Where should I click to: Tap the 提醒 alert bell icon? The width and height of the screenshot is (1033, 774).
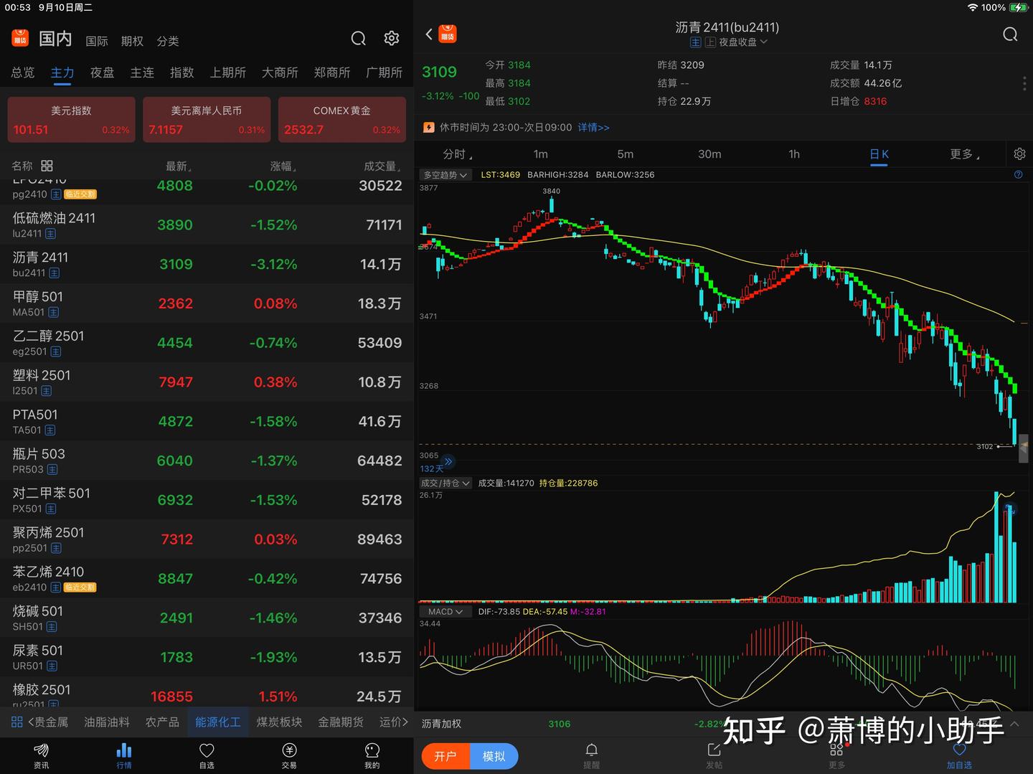[591, 750]
